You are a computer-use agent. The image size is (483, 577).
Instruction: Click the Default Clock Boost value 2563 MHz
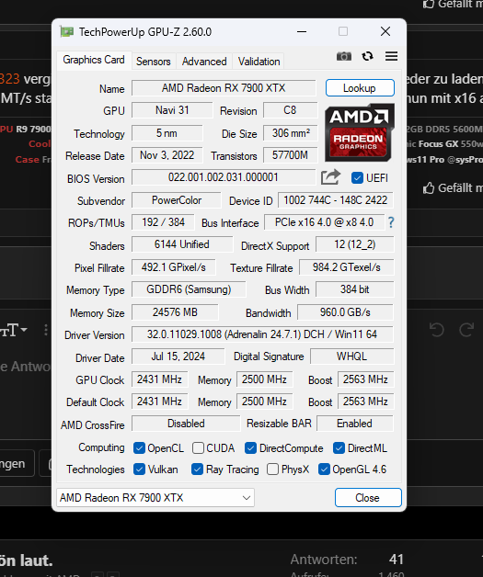365,402
